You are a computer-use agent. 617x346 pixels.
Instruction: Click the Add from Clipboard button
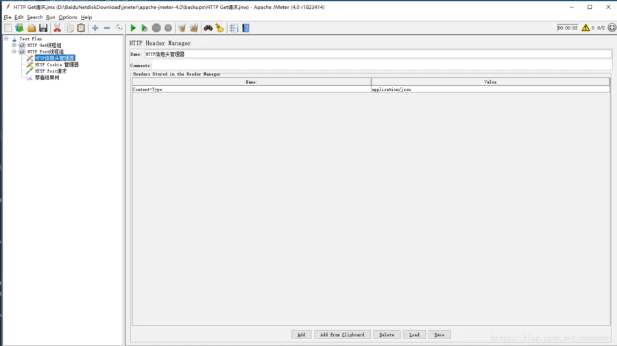[342, 334]
